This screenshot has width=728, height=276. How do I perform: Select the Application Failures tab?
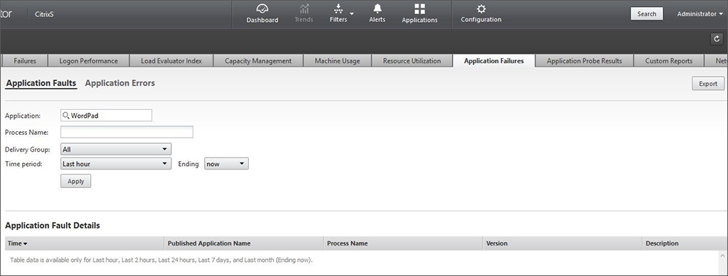(x=493, y=61)
